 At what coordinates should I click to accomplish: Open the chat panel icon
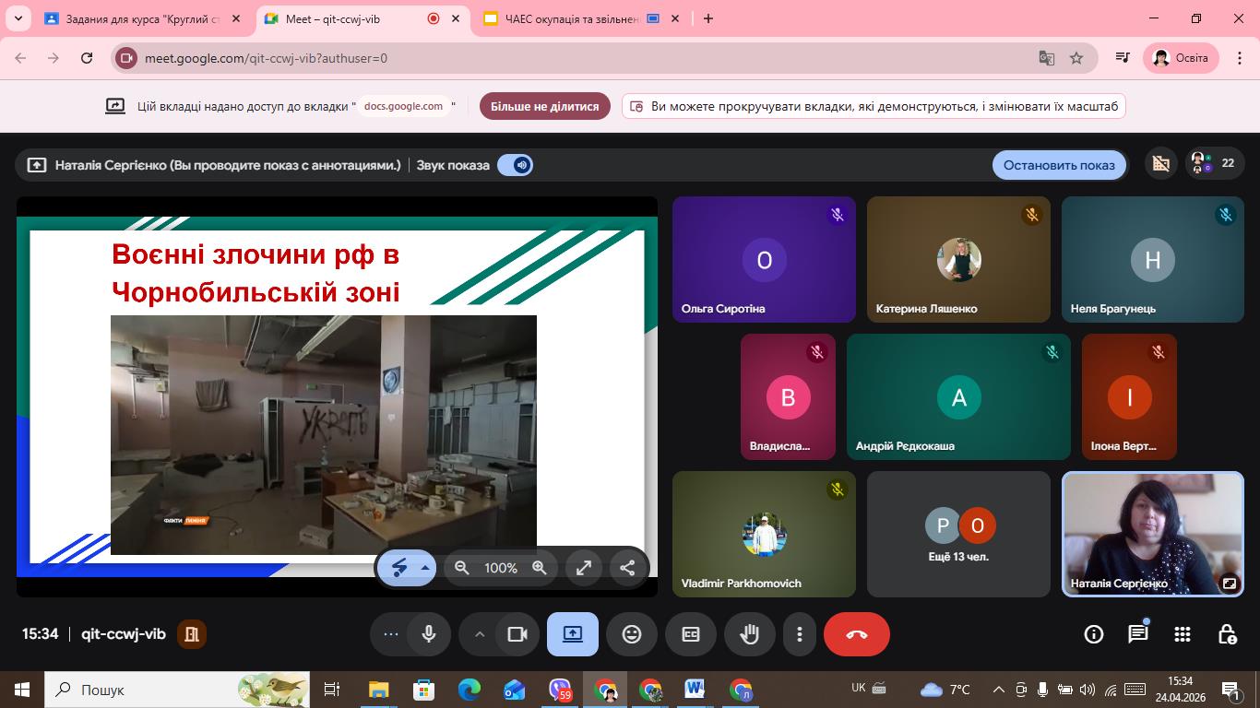pos(1138,634)
